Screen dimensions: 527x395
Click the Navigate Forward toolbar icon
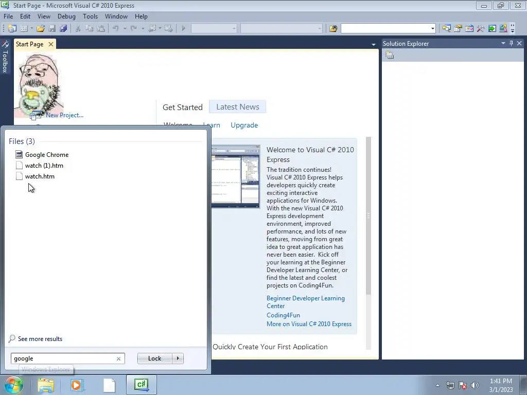[x=169, y=29]
